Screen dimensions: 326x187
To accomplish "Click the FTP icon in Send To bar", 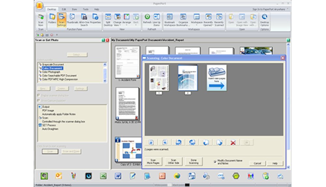I will pyautogui.click(x=191, y=176).
